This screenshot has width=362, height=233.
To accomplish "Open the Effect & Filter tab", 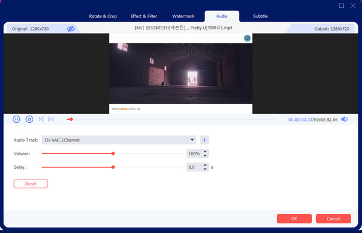I will coord(144,16).
